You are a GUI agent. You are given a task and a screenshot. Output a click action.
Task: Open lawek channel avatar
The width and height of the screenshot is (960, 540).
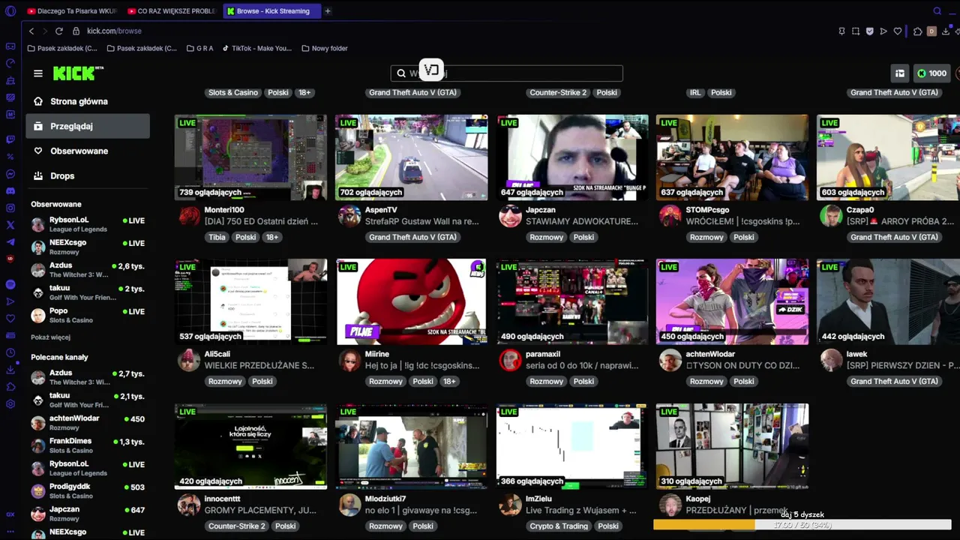(831, 360)
